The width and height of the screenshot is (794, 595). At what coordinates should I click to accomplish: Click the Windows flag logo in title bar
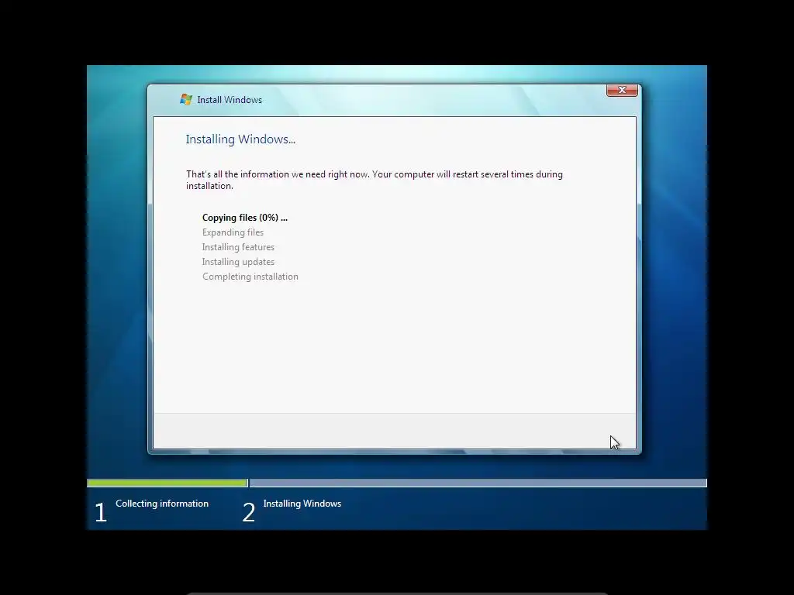pyautogui.click(x=186, y=100)
